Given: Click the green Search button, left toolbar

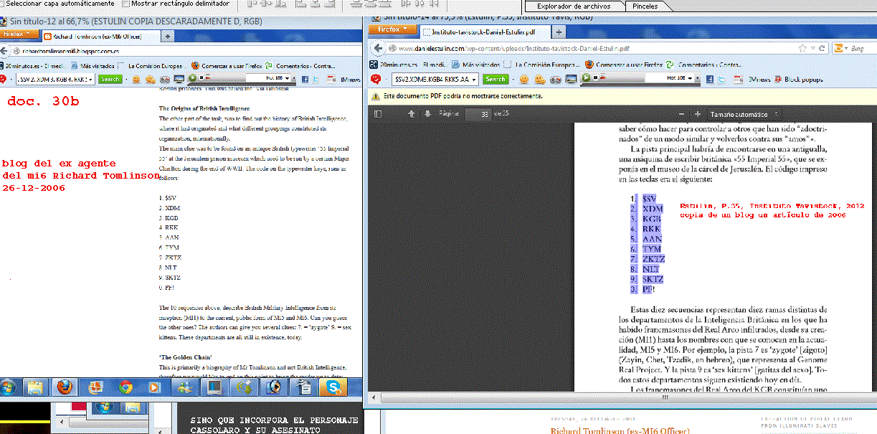Looking at the screenshot, I should click(110, 79).
